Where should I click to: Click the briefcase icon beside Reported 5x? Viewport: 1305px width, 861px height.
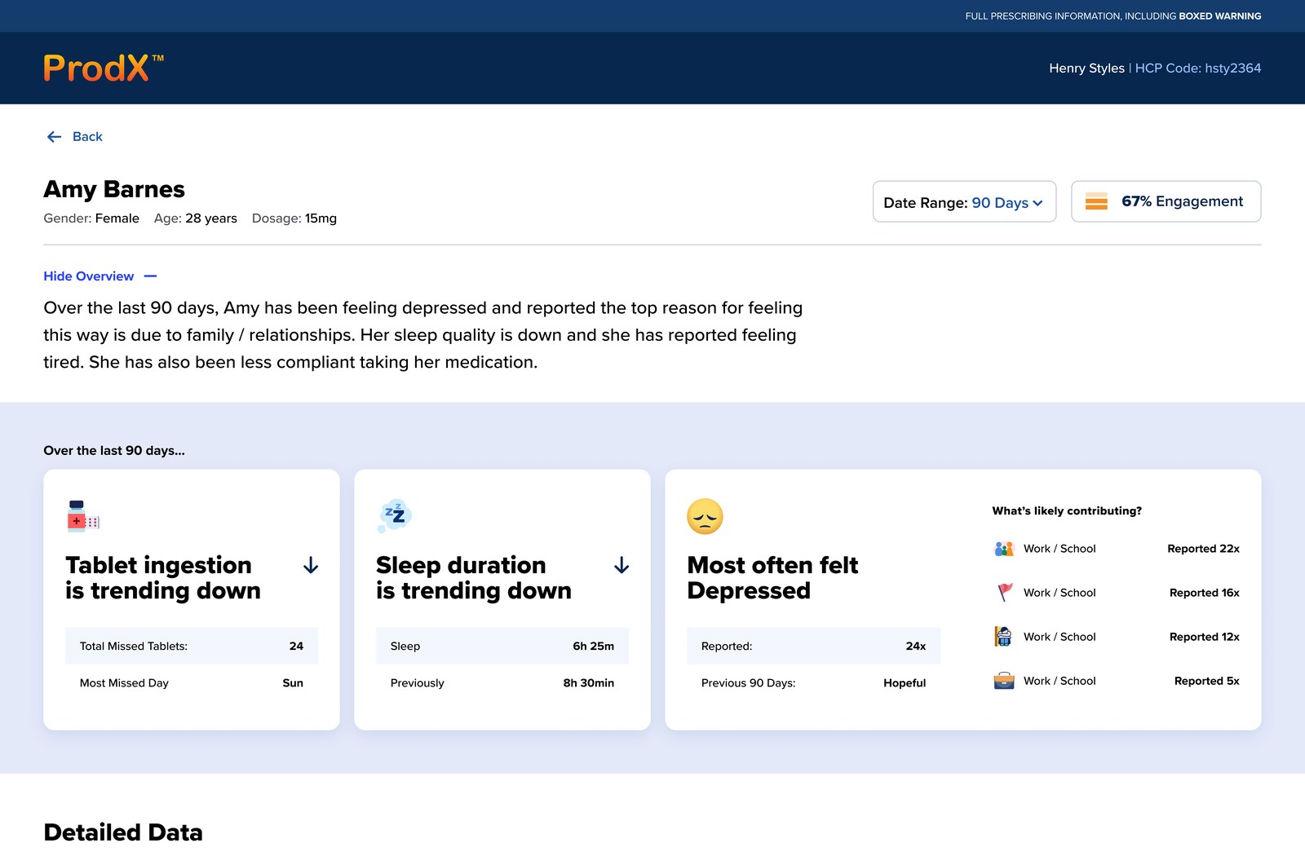click(x=1004, y=681)
